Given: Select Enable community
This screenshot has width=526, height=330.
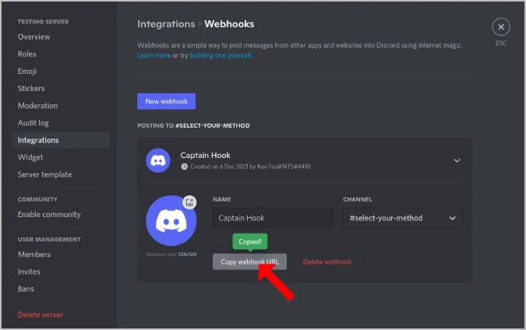Looking at the screenshot, I should 49,214.
